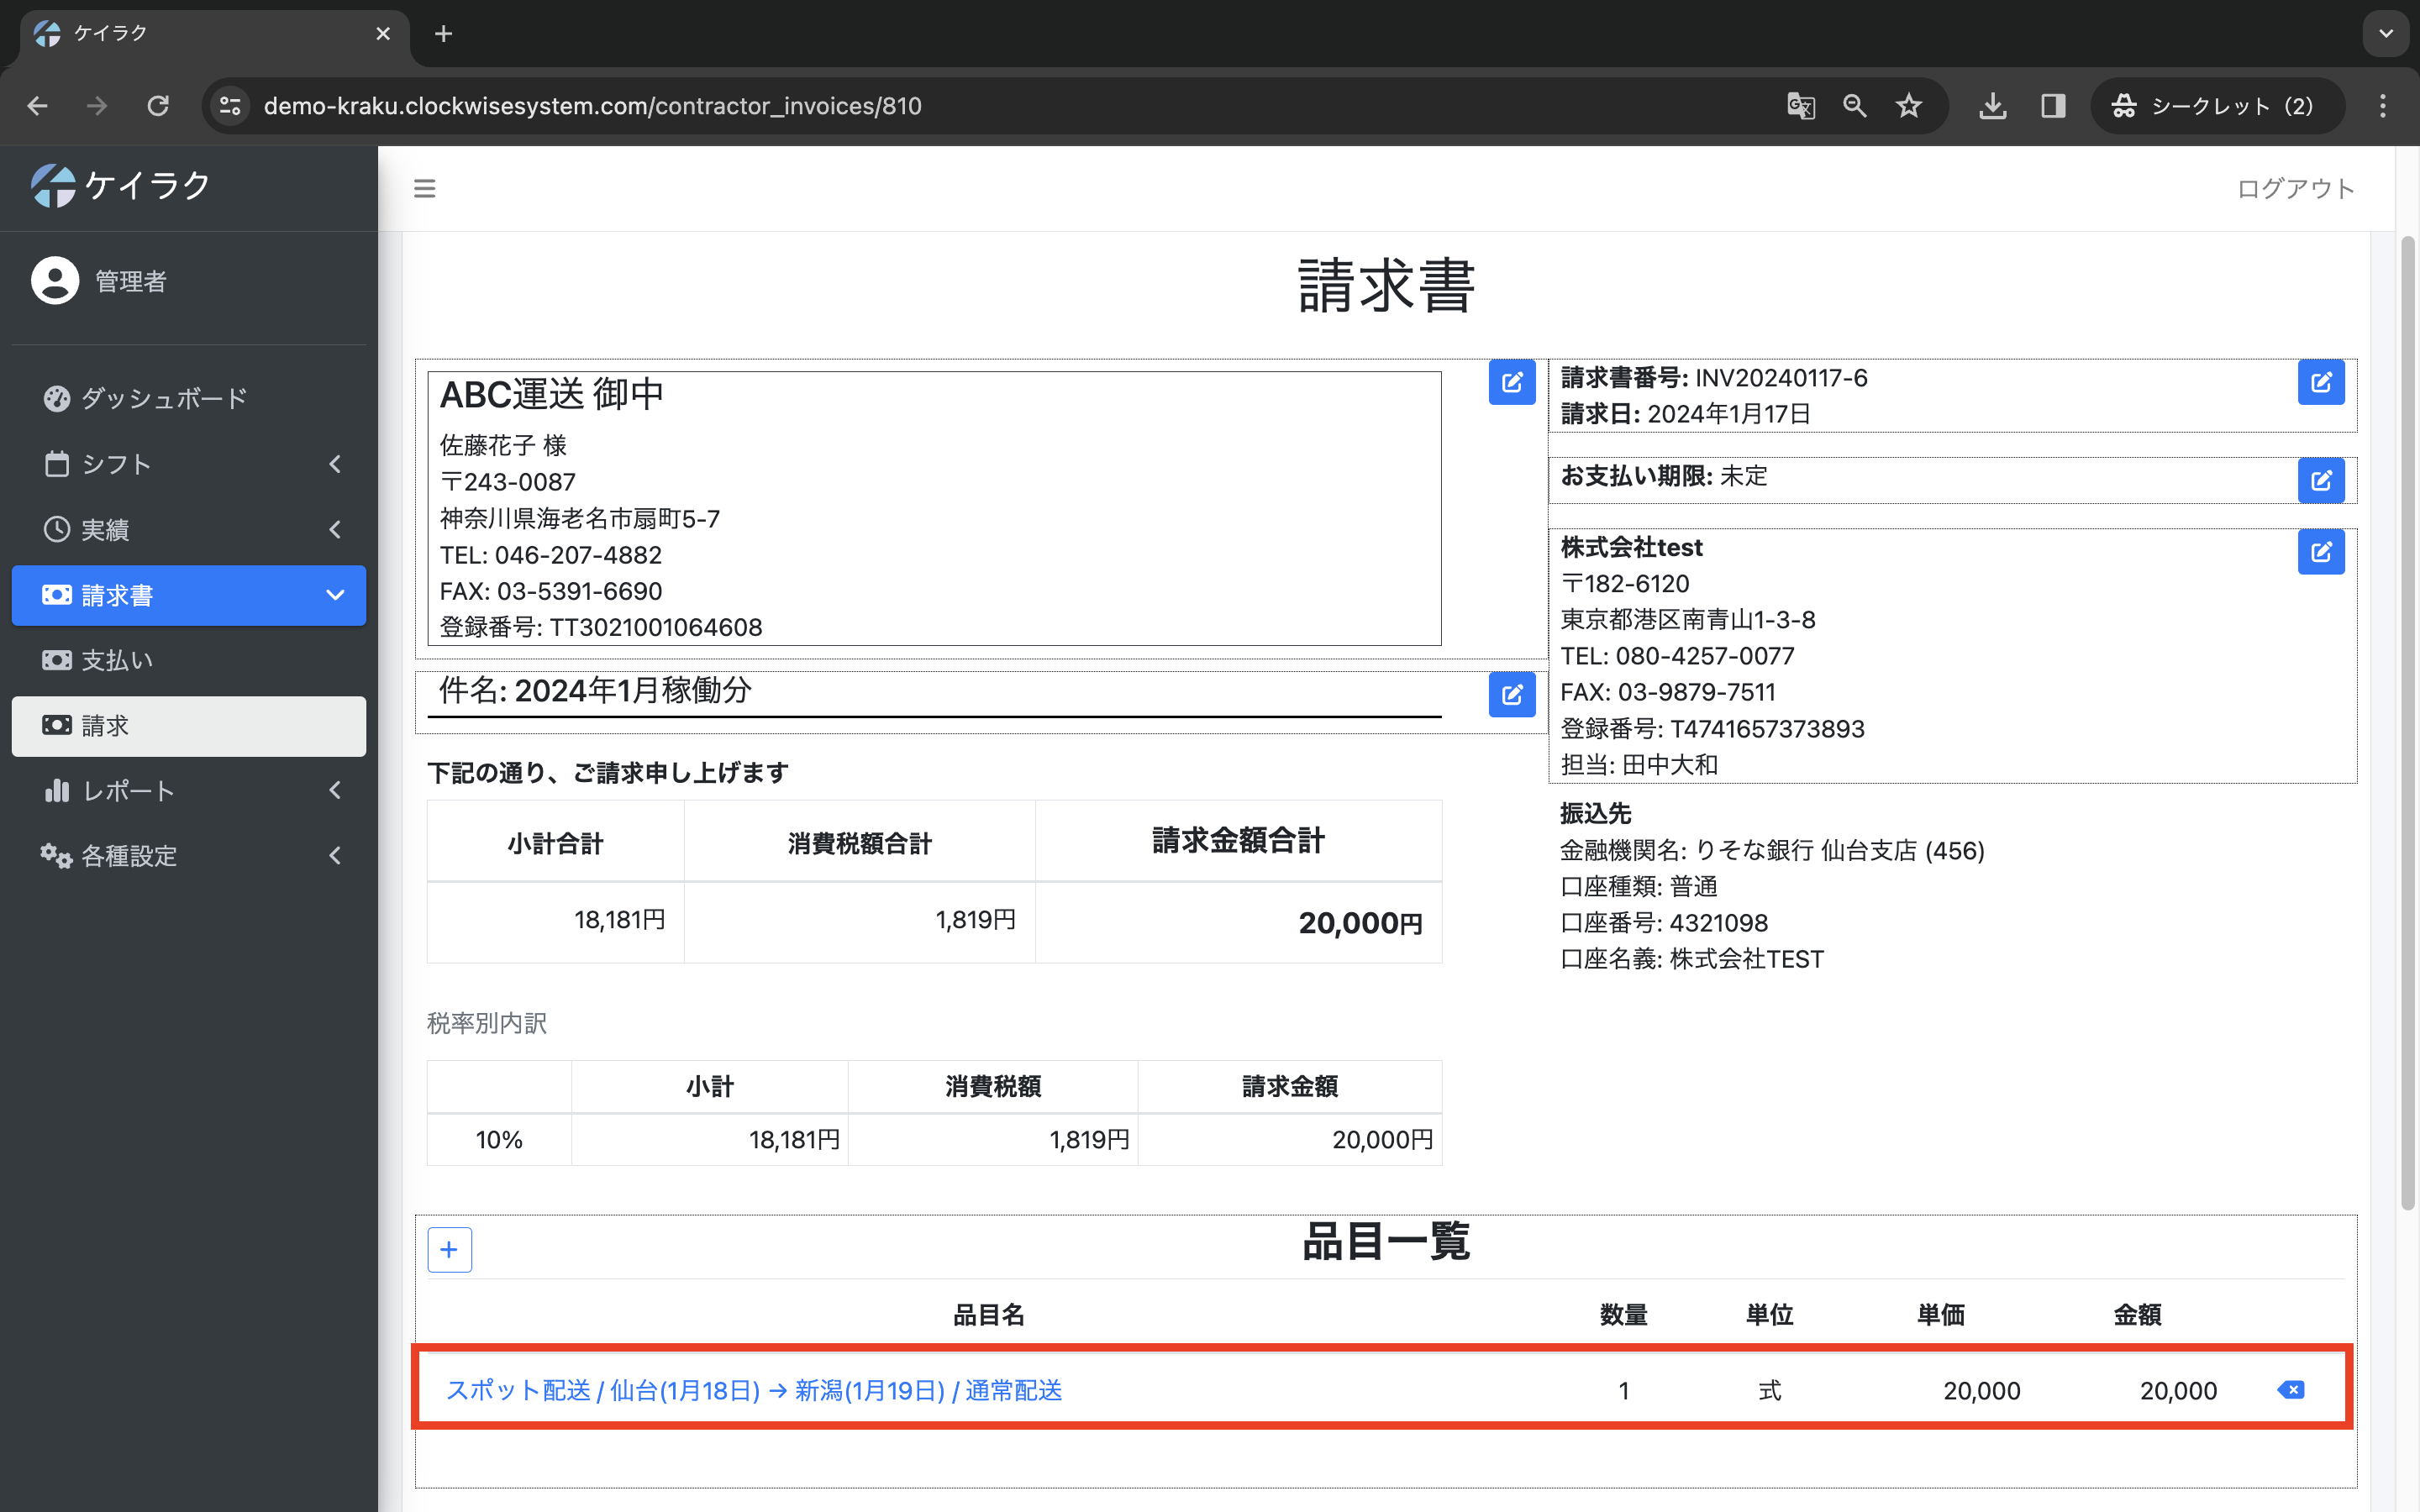Expand the シフト sidebar menu
This screenshot has width=2420, height=1512.
(x=189, y=464)
